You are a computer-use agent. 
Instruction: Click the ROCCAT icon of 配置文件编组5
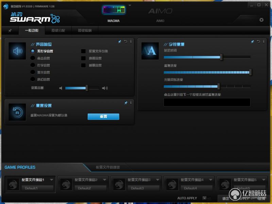coord(225,184)
